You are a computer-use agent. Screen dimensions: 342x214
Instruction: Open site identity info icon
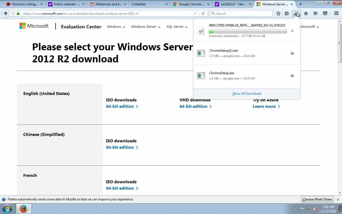(x=13, y=13)
